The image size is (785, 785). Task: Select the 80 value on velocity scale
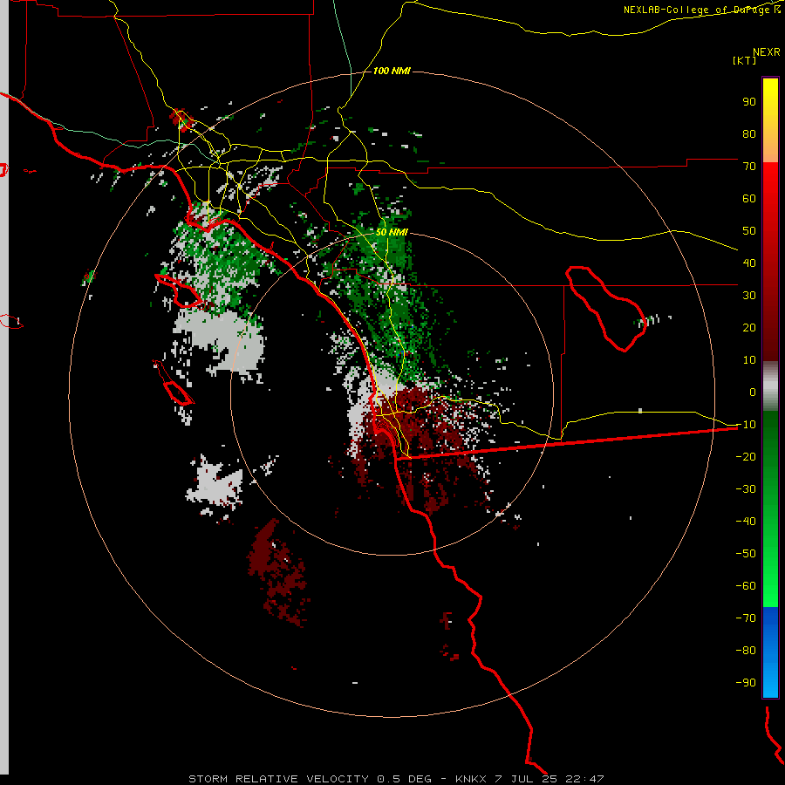[x=749, y=134]
